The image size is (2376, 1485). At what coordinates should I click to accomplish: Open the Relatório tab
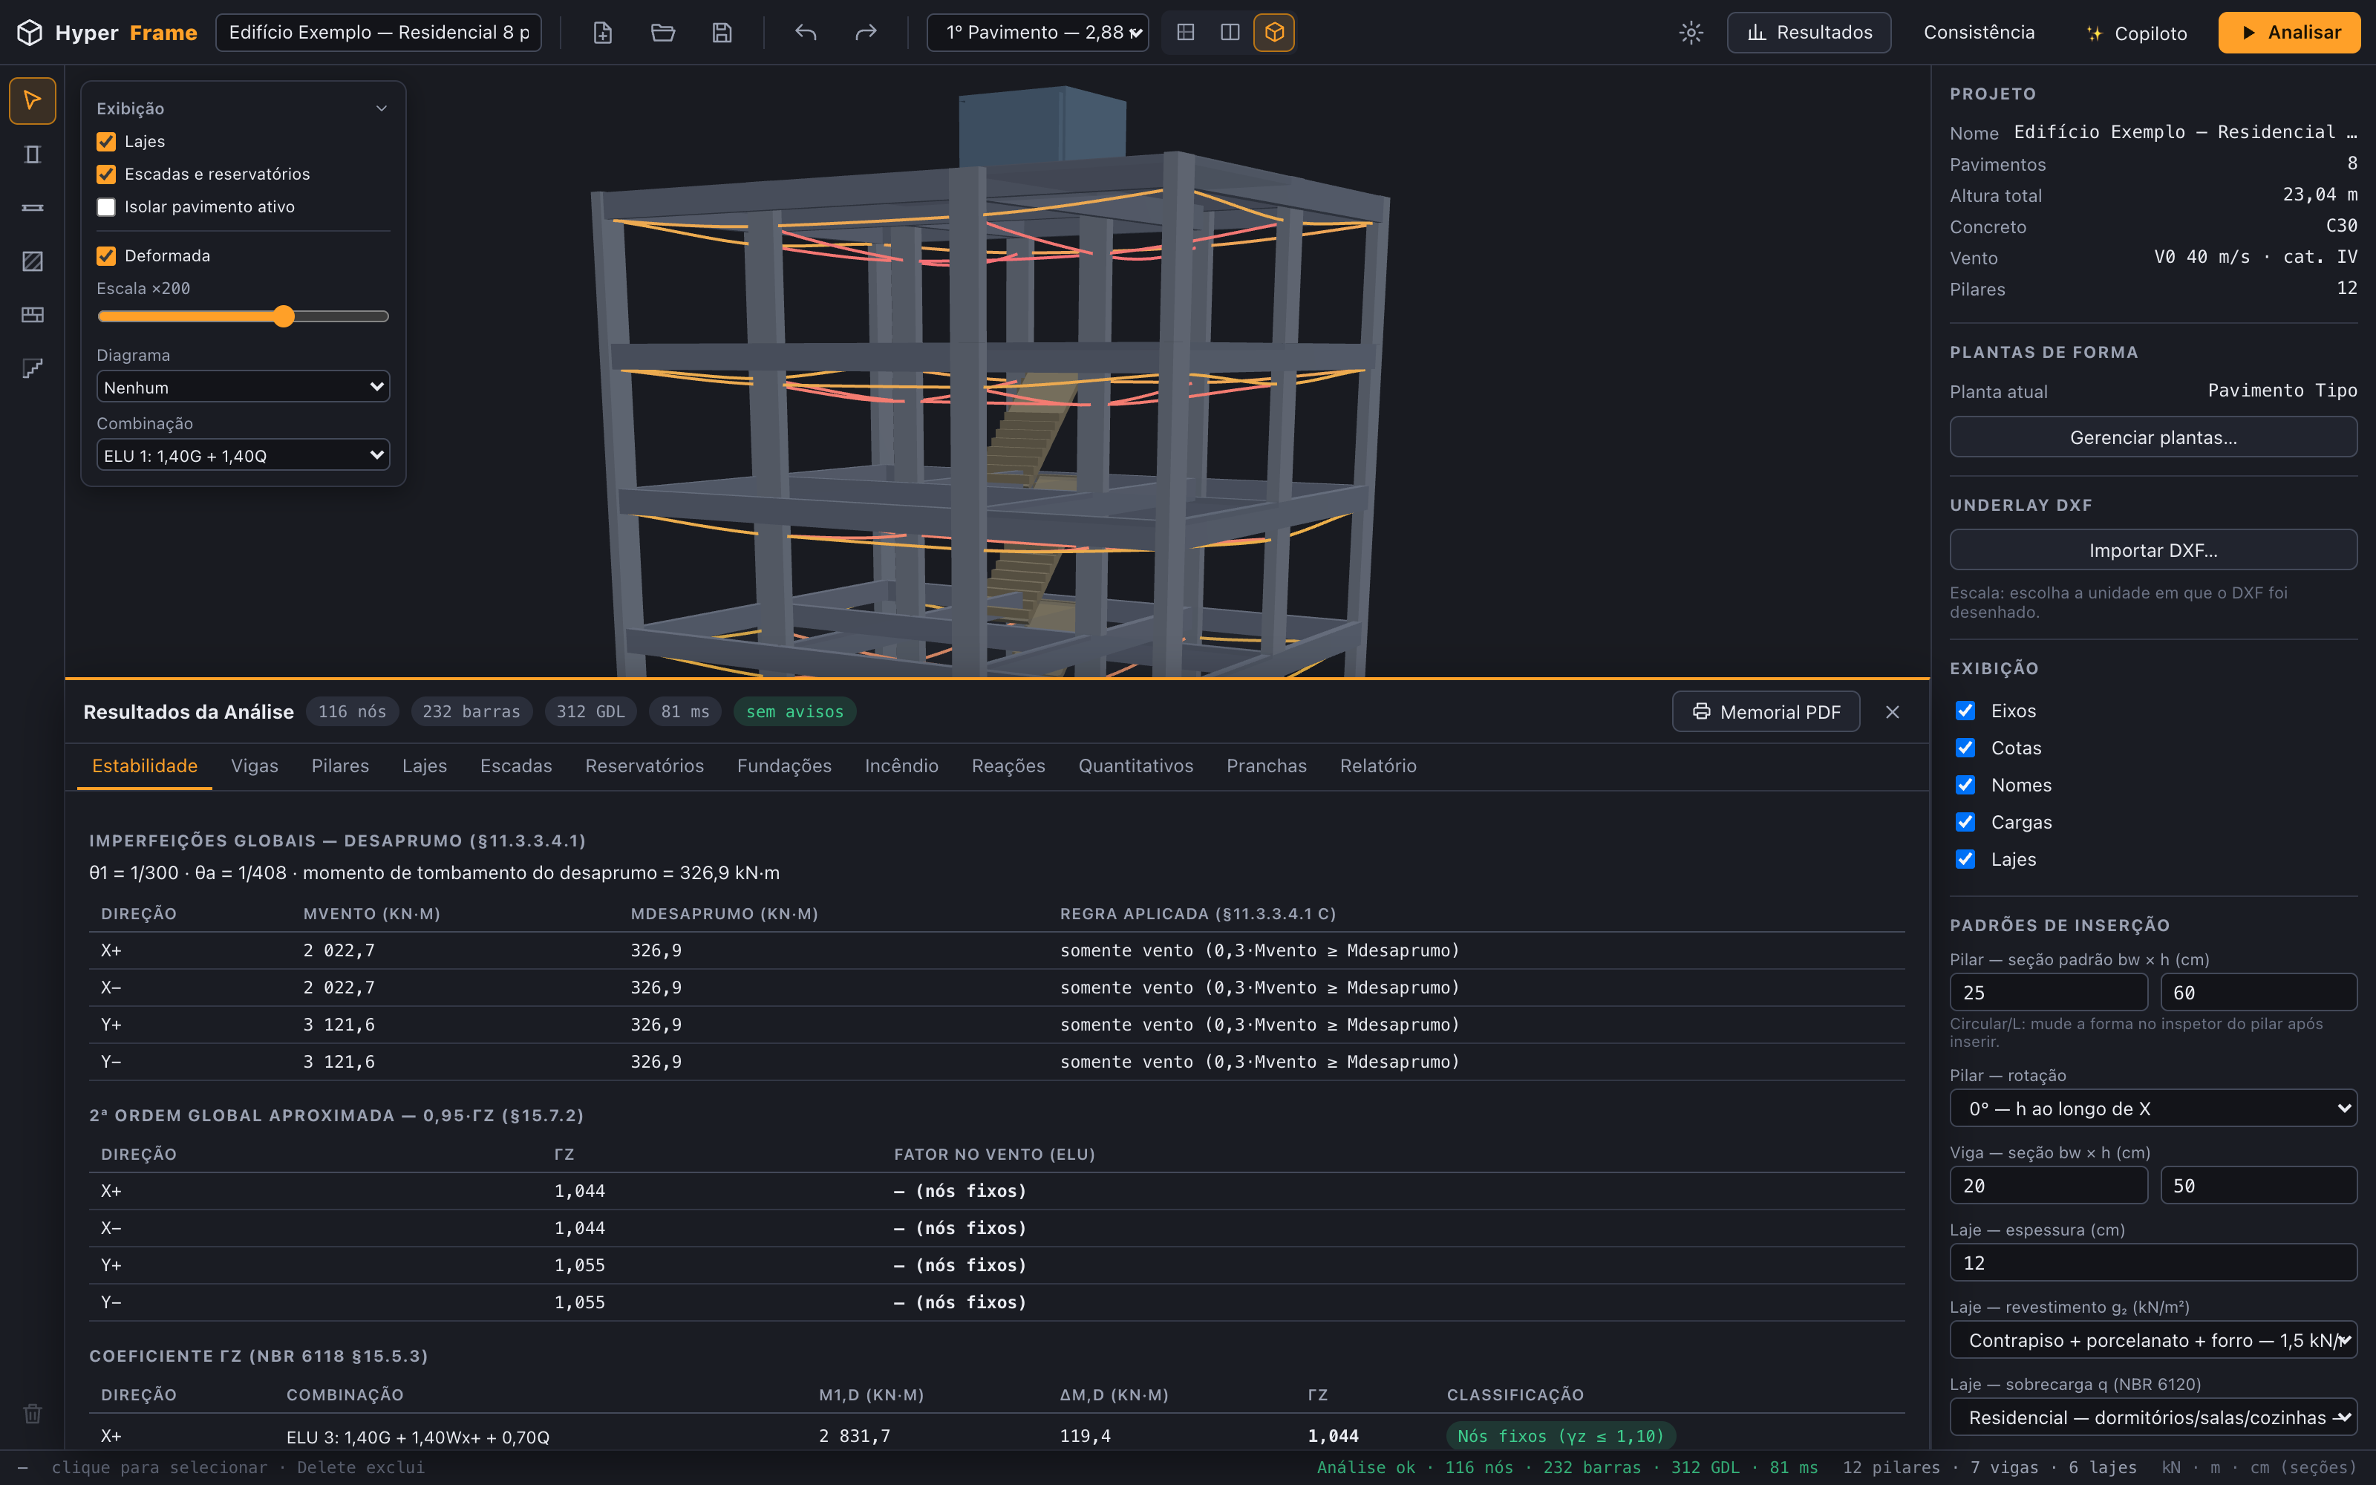click(1379, 766)
